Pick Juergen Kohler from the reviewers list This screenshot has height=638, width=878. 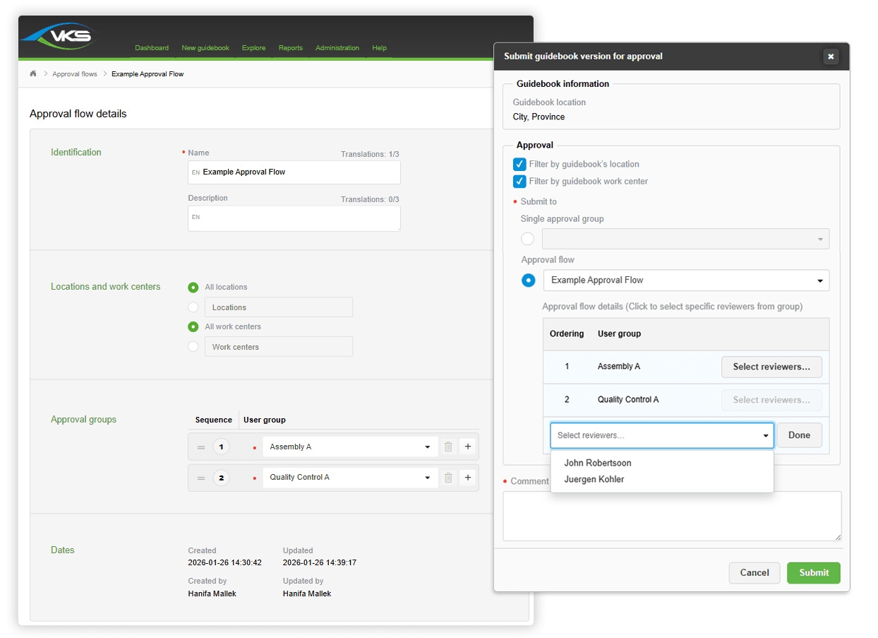tap(594, 479)
